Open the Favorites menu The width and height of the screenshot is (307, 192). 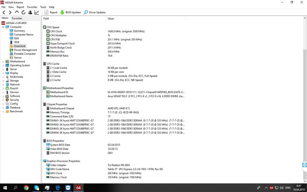click(32, 7)
